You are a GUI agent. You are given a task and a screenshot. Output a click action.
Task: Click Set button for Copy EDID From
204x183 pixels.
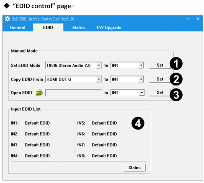click(160, 79)
